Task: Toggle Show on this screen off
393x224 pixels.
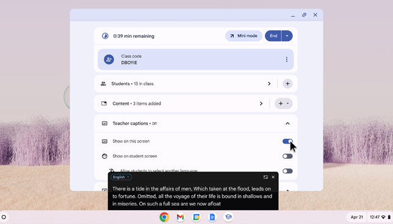Action: 287,141
